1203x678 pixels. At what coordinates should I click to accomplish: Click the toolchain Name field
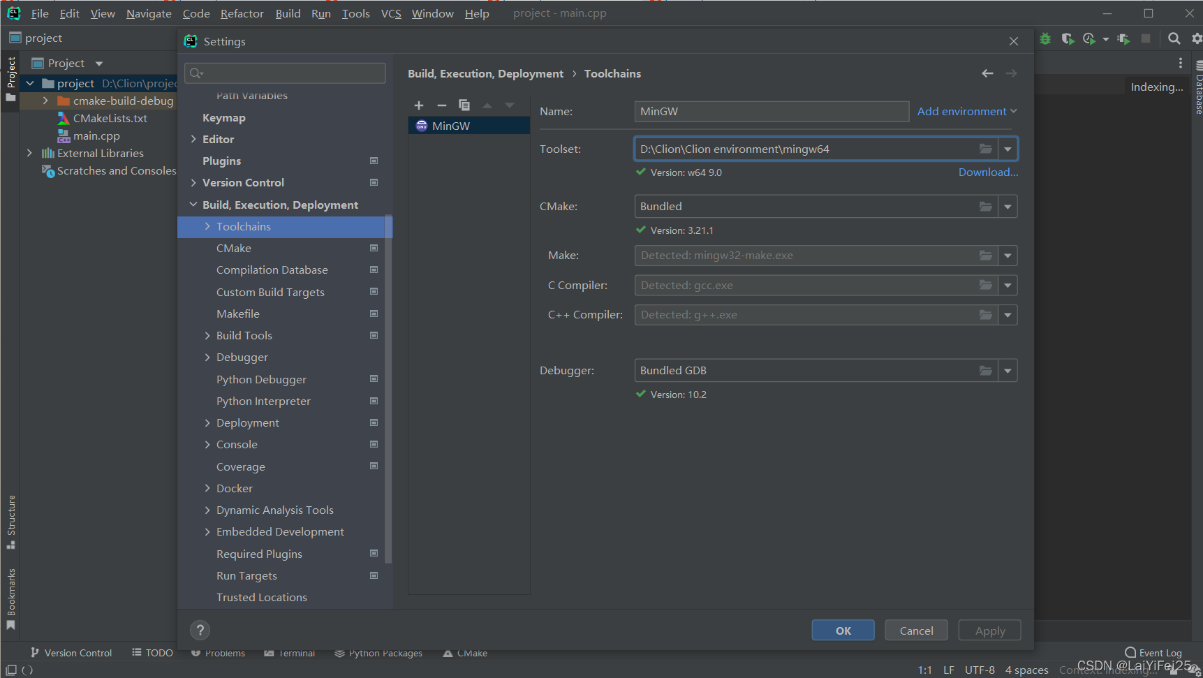pyautogui.click(x=772, y=112)
